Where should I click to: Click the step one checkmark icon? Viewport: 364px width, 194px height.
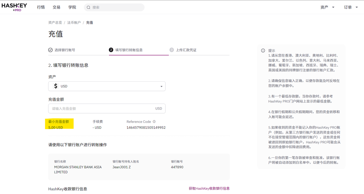tap(50, 50)
